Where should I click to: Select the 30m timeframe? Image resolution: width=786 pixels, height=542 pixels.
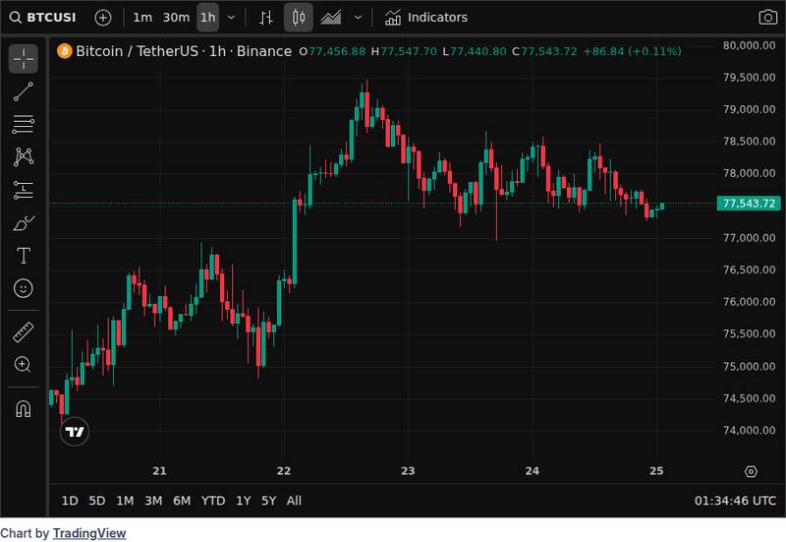pos(176,18)
